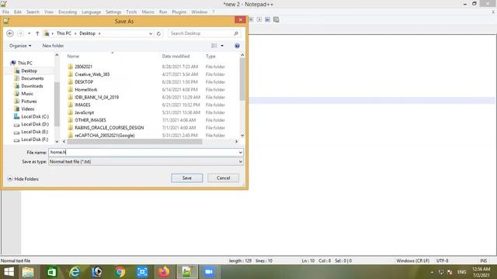
Task: Open Google Chrome from the taskbar
Action: [x=120, y=272]
